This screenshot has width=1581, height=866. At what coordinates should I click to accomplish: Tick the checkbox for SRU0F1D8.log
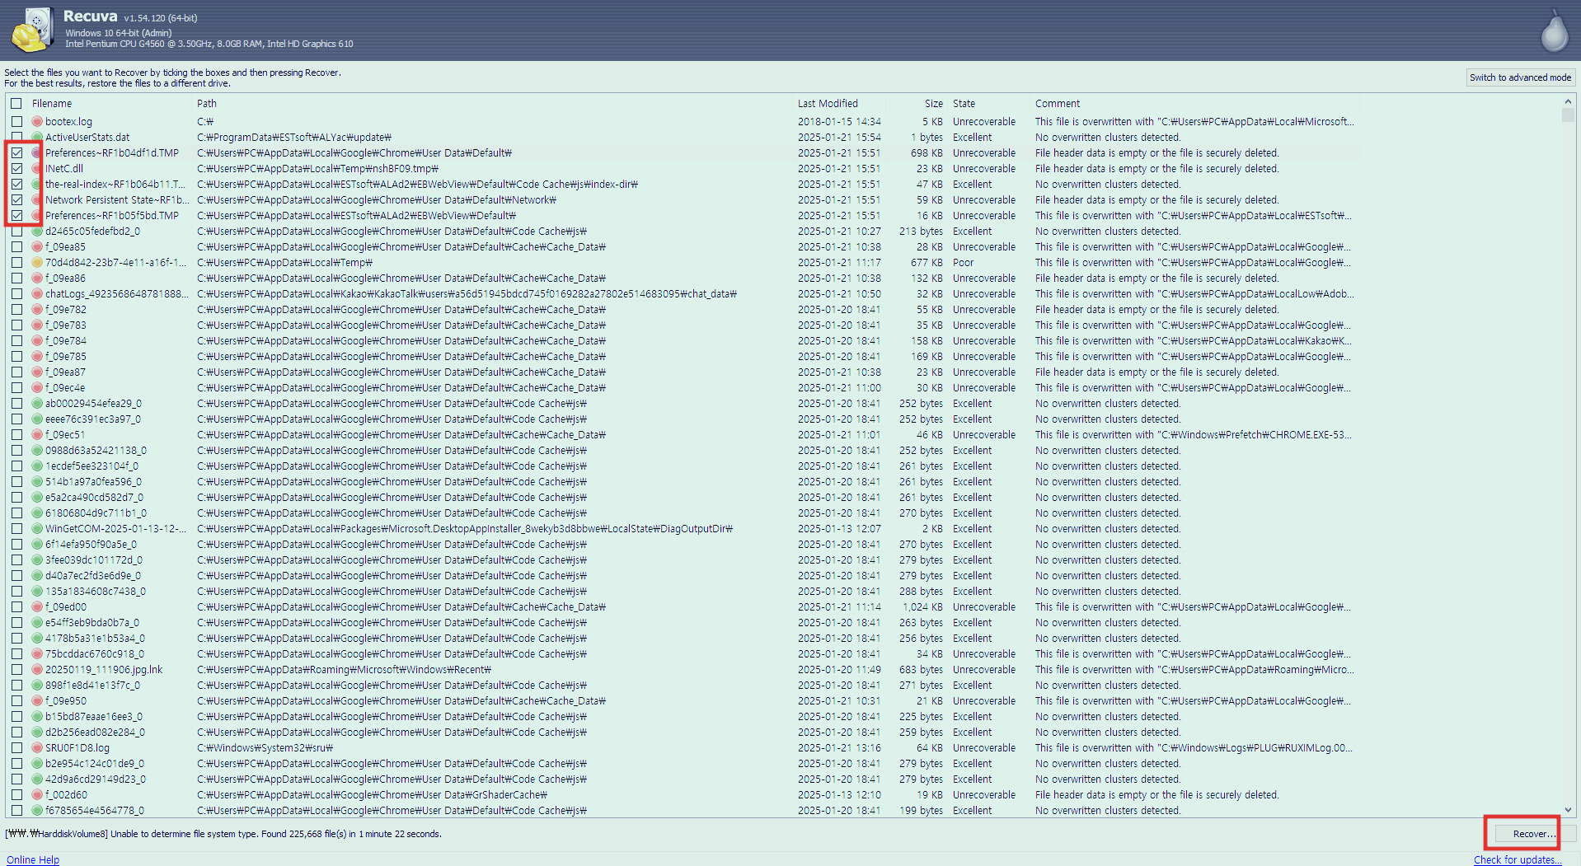point(16,748)
